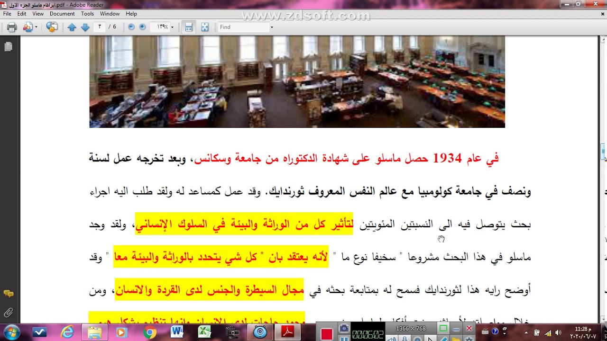This screenshot has height=341, width=607.
Task: Click the red '1934' text in the document
Action: (x=447, y=158)
